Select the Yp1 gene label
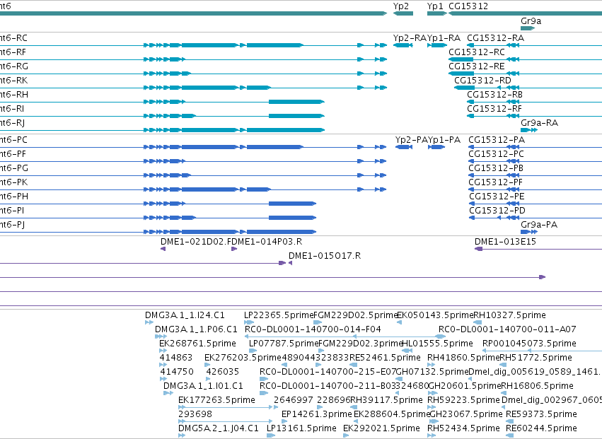The height and width of the screenshot is (439, 602). click(x=435, y=6)
